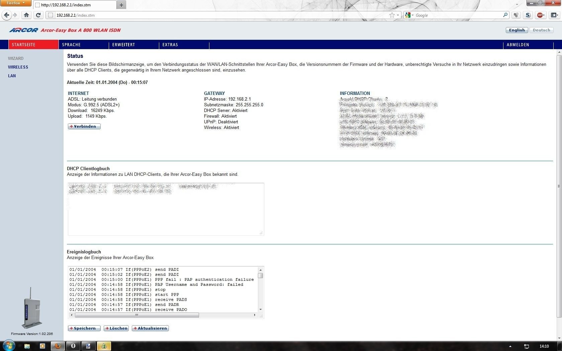
Task: Click the magnifier search icon in search box
Action: (505, 15)
